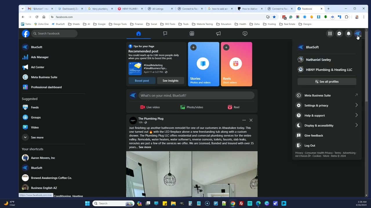
Task: Expand Display & accessibility submenu
Action: [x=327, y=125]
